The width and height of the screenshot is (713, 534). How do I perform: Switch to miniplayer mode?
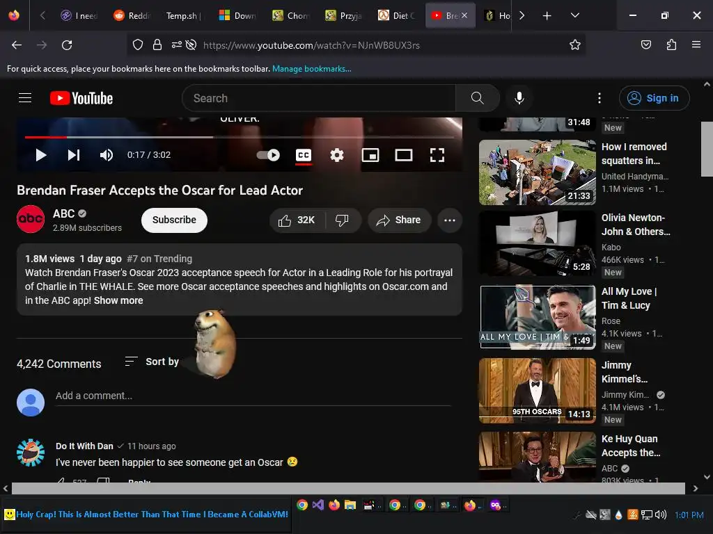coord(370,155)
